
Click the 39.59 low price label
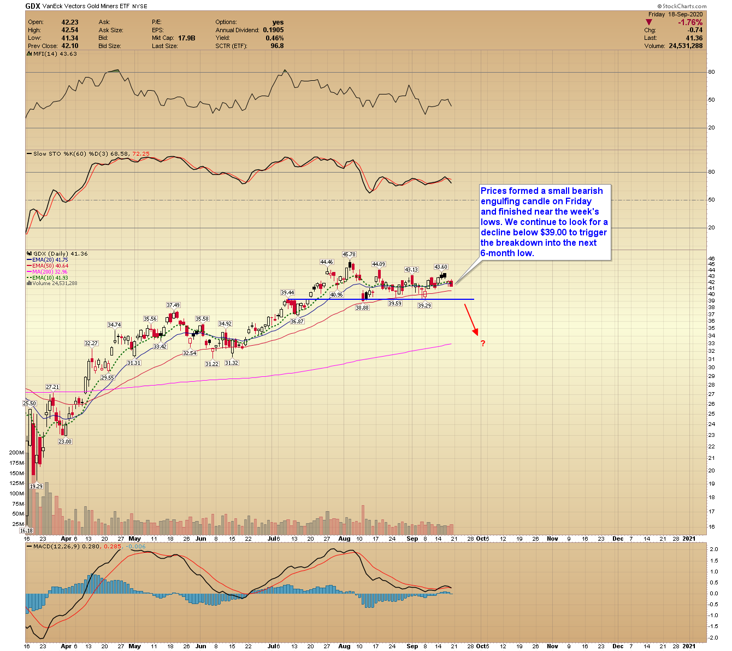(395, 304)
